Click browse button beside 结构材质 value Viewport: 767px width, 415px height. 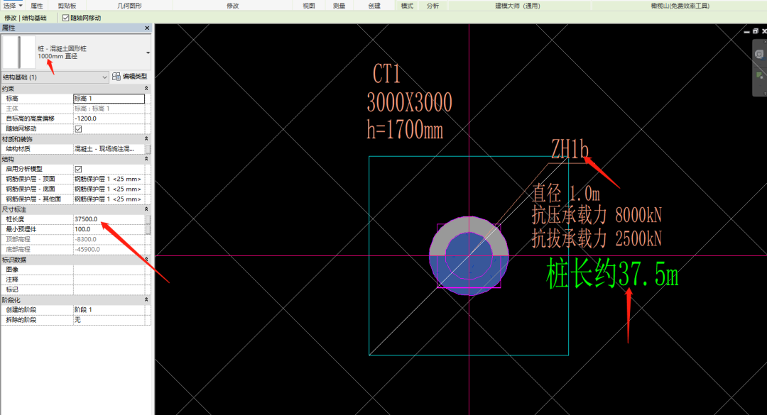coord(148,149)
